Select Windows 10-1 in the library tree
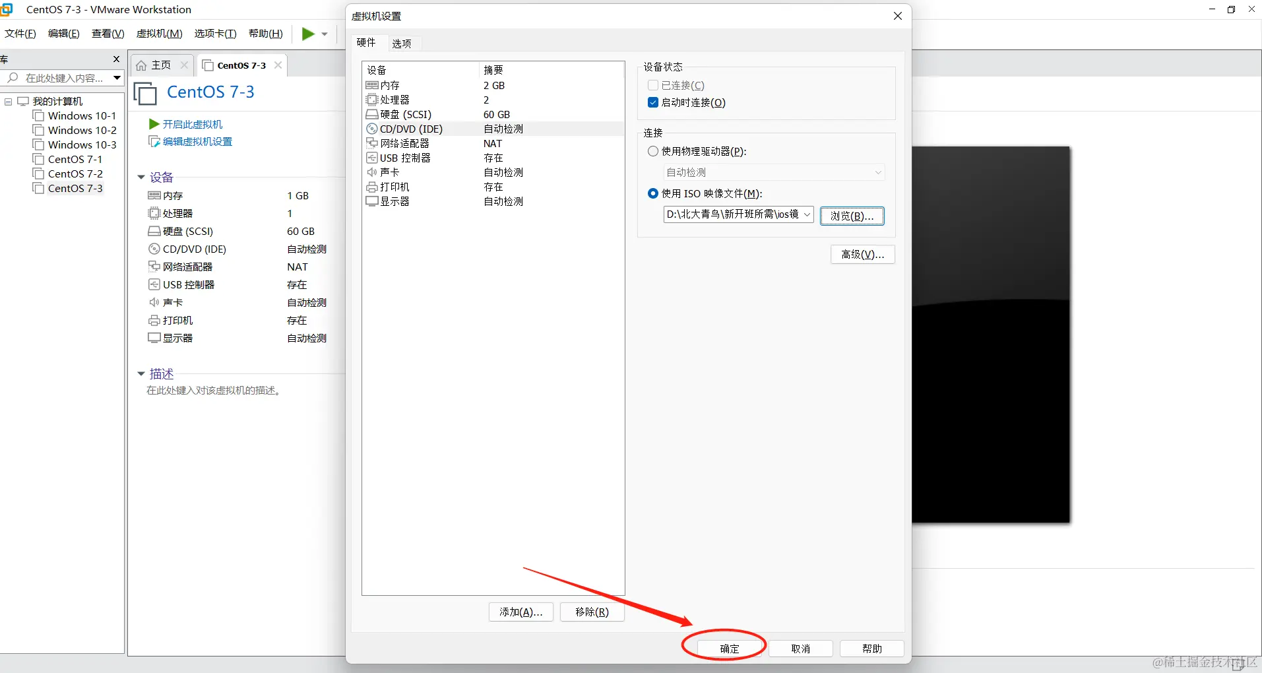This screenshot has width=1262, height=673. (x=82, y=115)
